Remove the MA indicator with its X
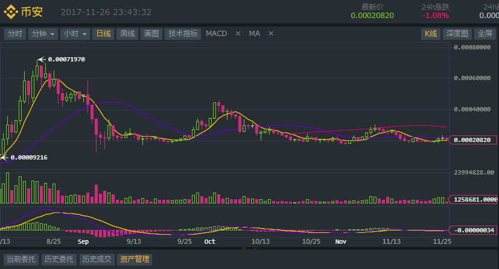This screenshot has height=269, width=499. pos(271,34)
